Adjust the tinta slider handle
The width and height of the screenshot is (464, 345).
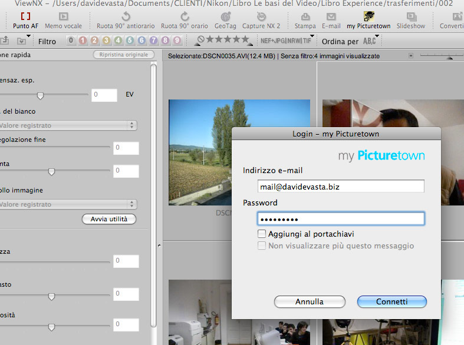point(51,171)
